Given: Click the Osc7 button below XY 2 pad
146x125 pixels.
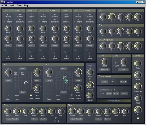Looking at the screenshot, I should [63, 92].
